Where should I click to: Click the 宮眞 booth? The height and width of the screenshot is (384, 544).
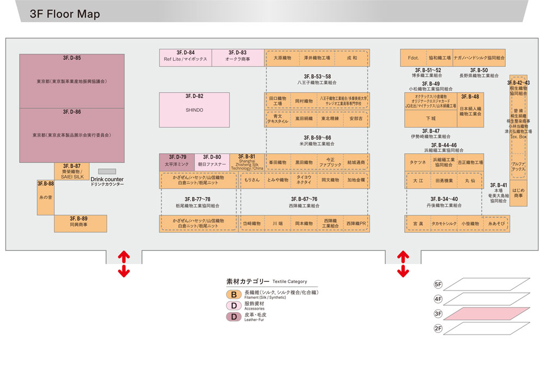pos(418,224)
